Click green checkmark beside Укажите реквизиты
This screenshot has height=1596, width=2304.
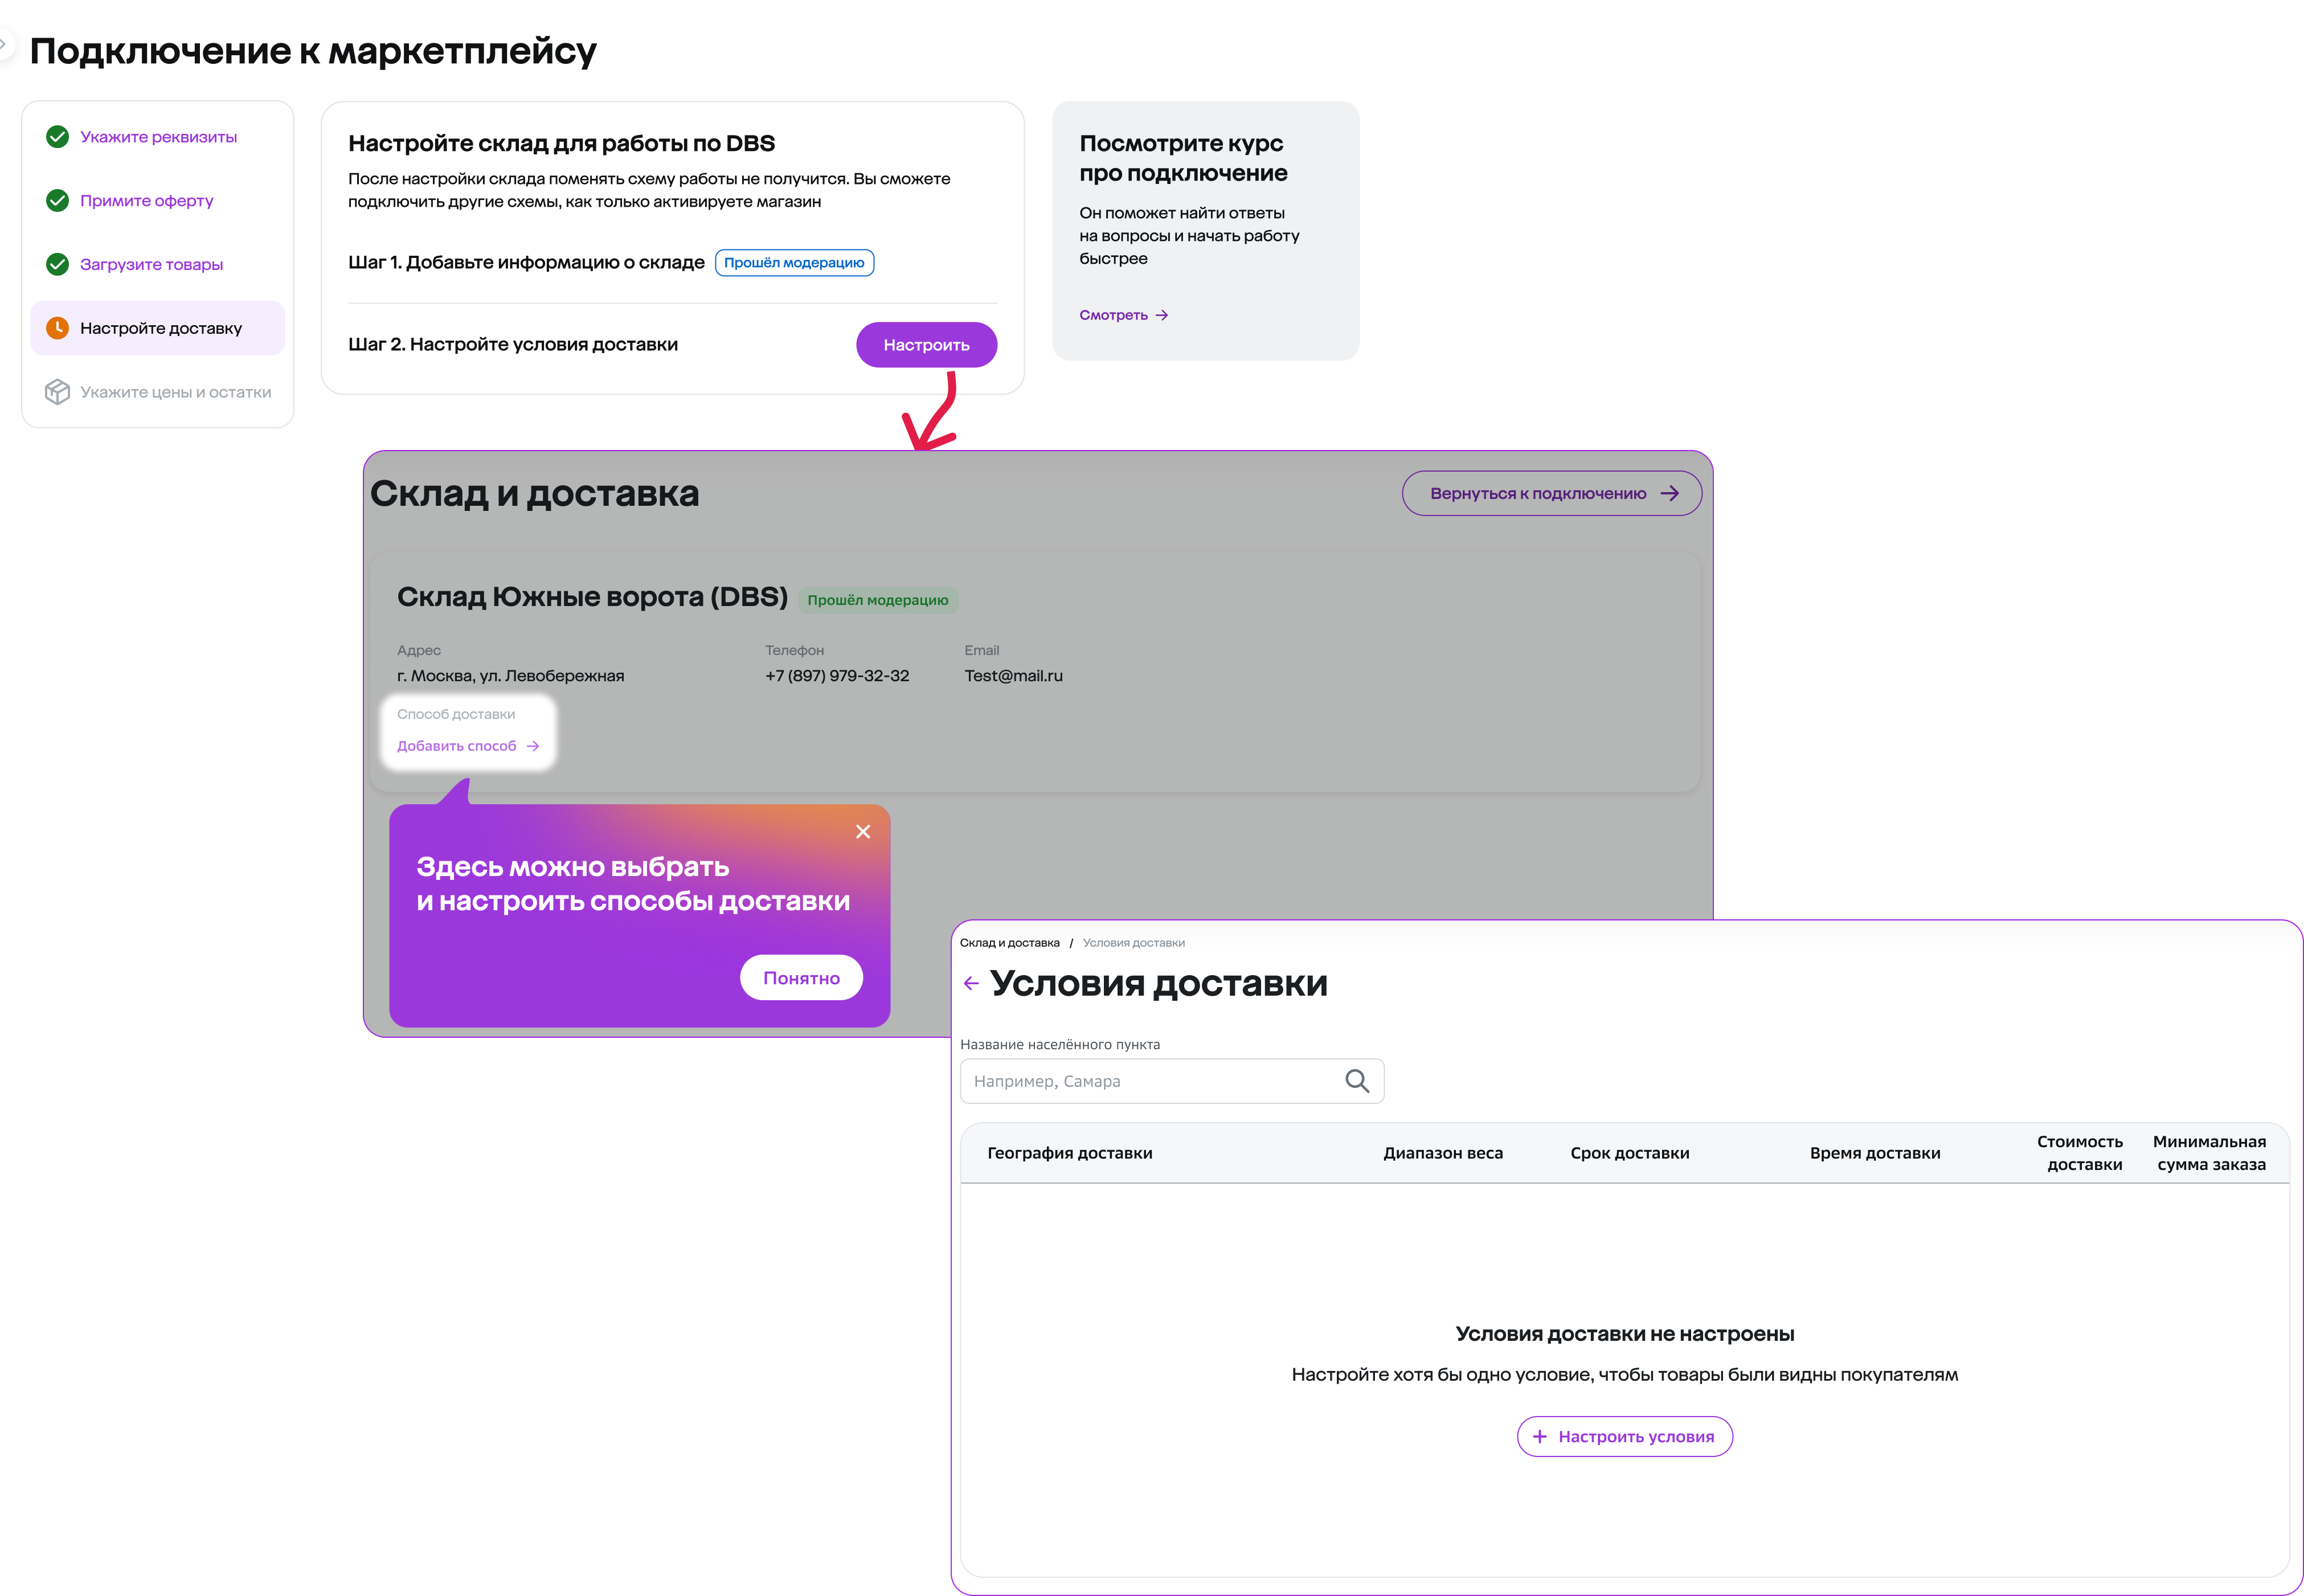(58, 137)
